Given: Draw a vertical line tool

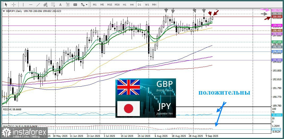Looking at the screenshot, I should 23,5.
